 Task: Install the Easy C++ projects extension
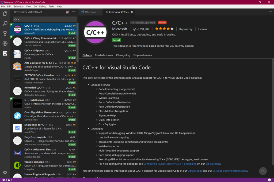click(x=72, y=145)
